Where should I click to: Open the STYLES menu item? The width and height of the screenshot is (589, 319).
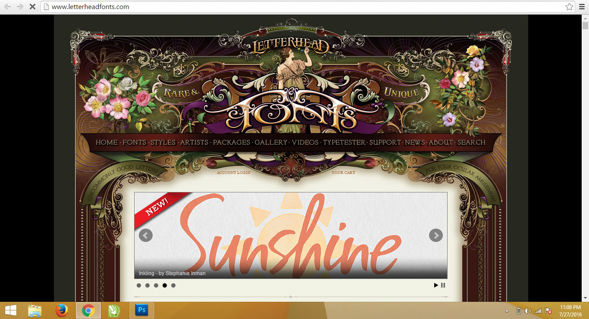coord(163,142)
